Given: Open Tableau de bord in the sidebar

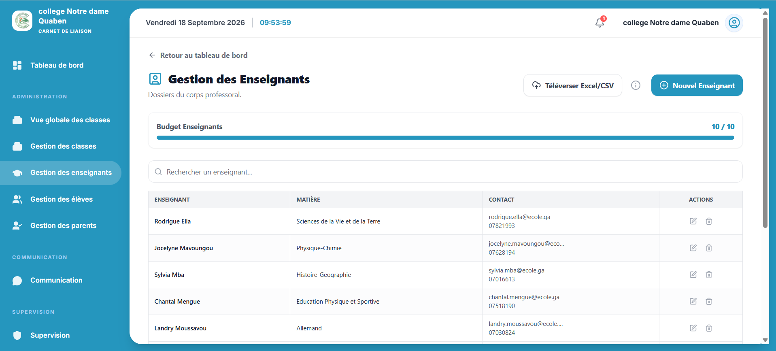Looking at the screenshot, I should point(61,65).
